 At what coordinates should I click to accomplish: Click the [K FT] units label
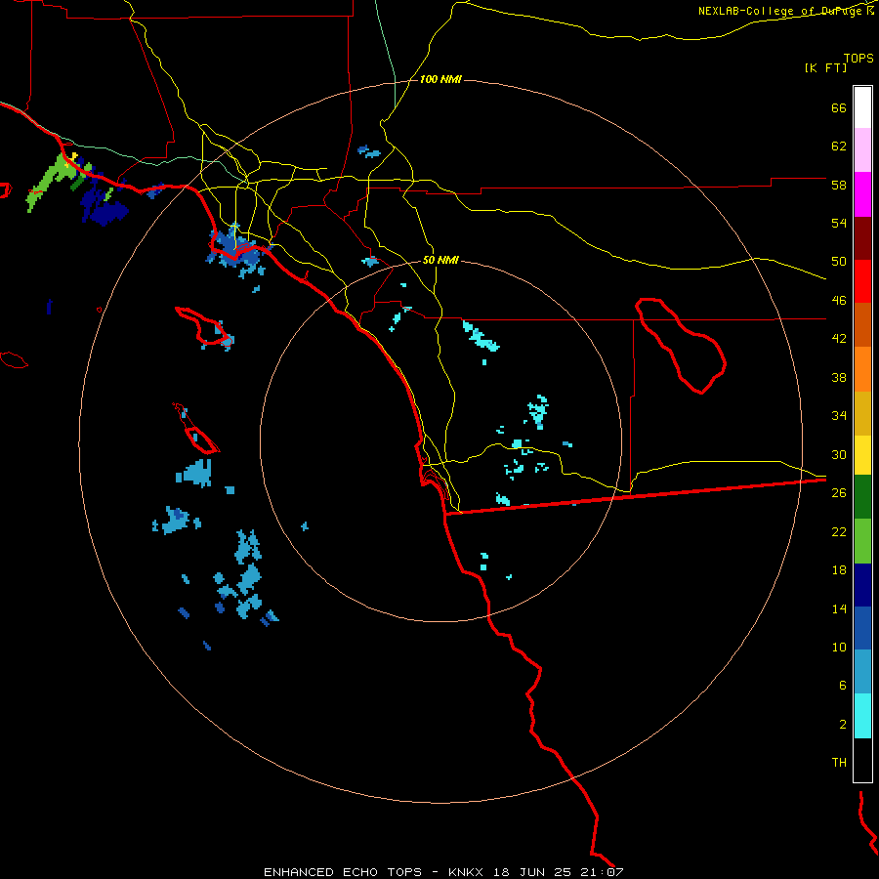pos(825,68)
